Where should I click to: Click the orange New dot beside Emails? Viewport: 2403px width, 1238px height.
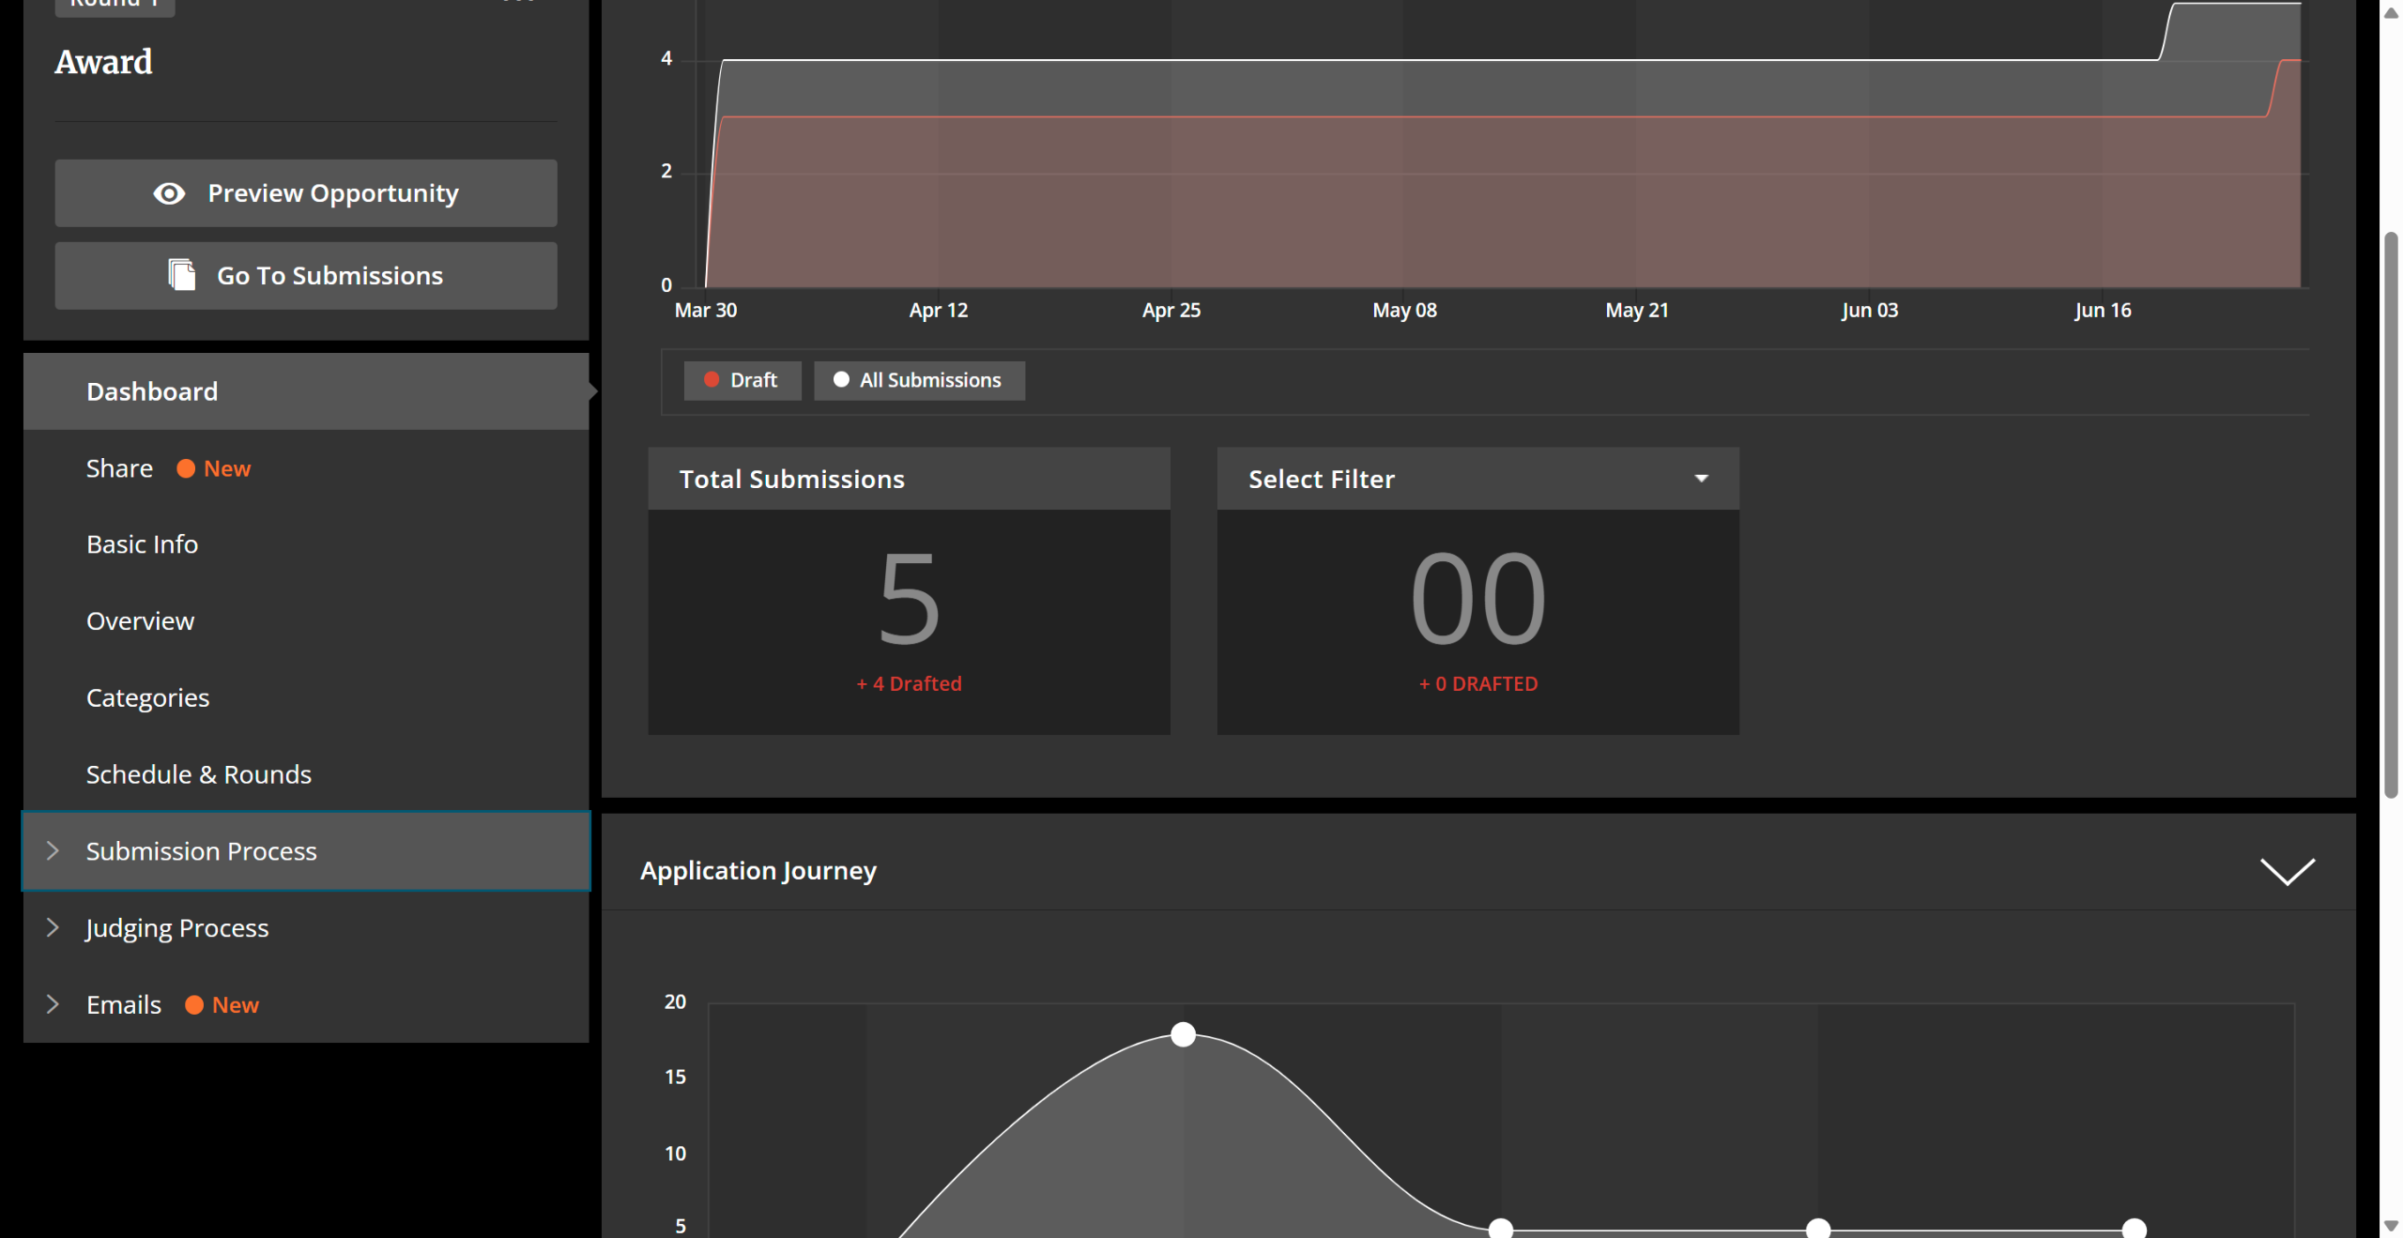click(x=194, y=1005)
